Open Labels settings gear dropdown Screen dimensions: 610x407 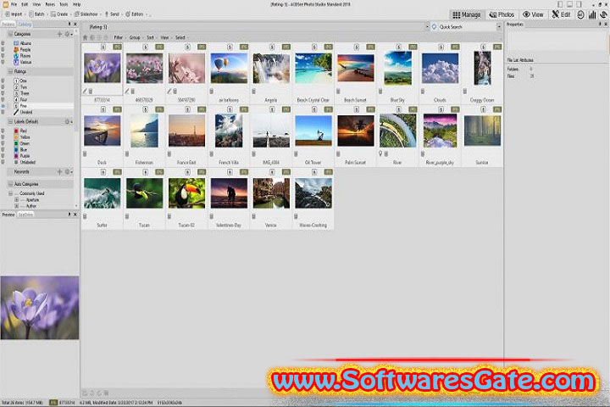[68, 121]
